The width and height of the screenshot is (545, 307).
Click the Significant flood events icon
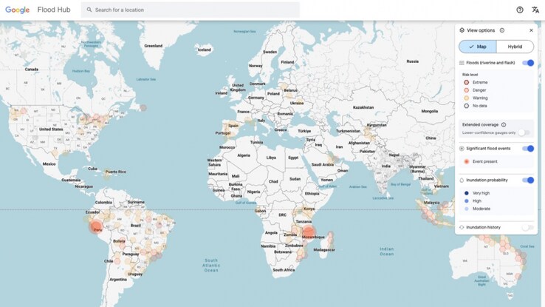coord(462,149)
